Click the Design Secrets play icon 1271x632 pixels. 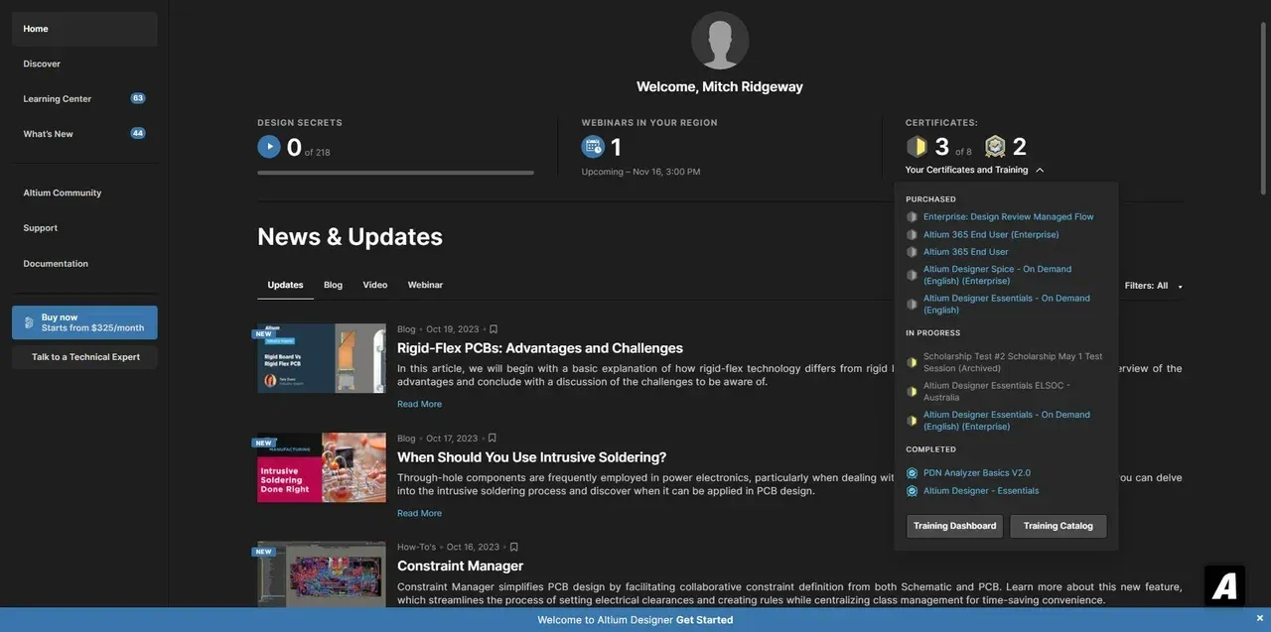click(269, 147)
